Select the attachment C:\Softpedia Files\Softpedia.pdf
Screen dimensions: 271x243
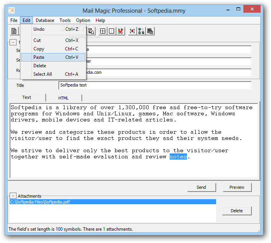[113, 202]
